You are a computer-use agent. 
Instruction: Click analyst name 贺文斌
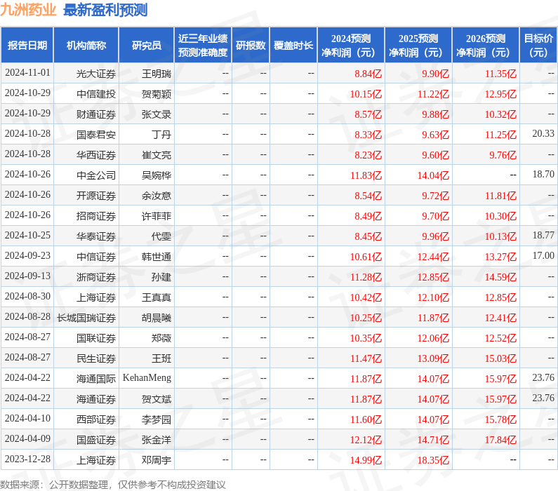point(157,399)
